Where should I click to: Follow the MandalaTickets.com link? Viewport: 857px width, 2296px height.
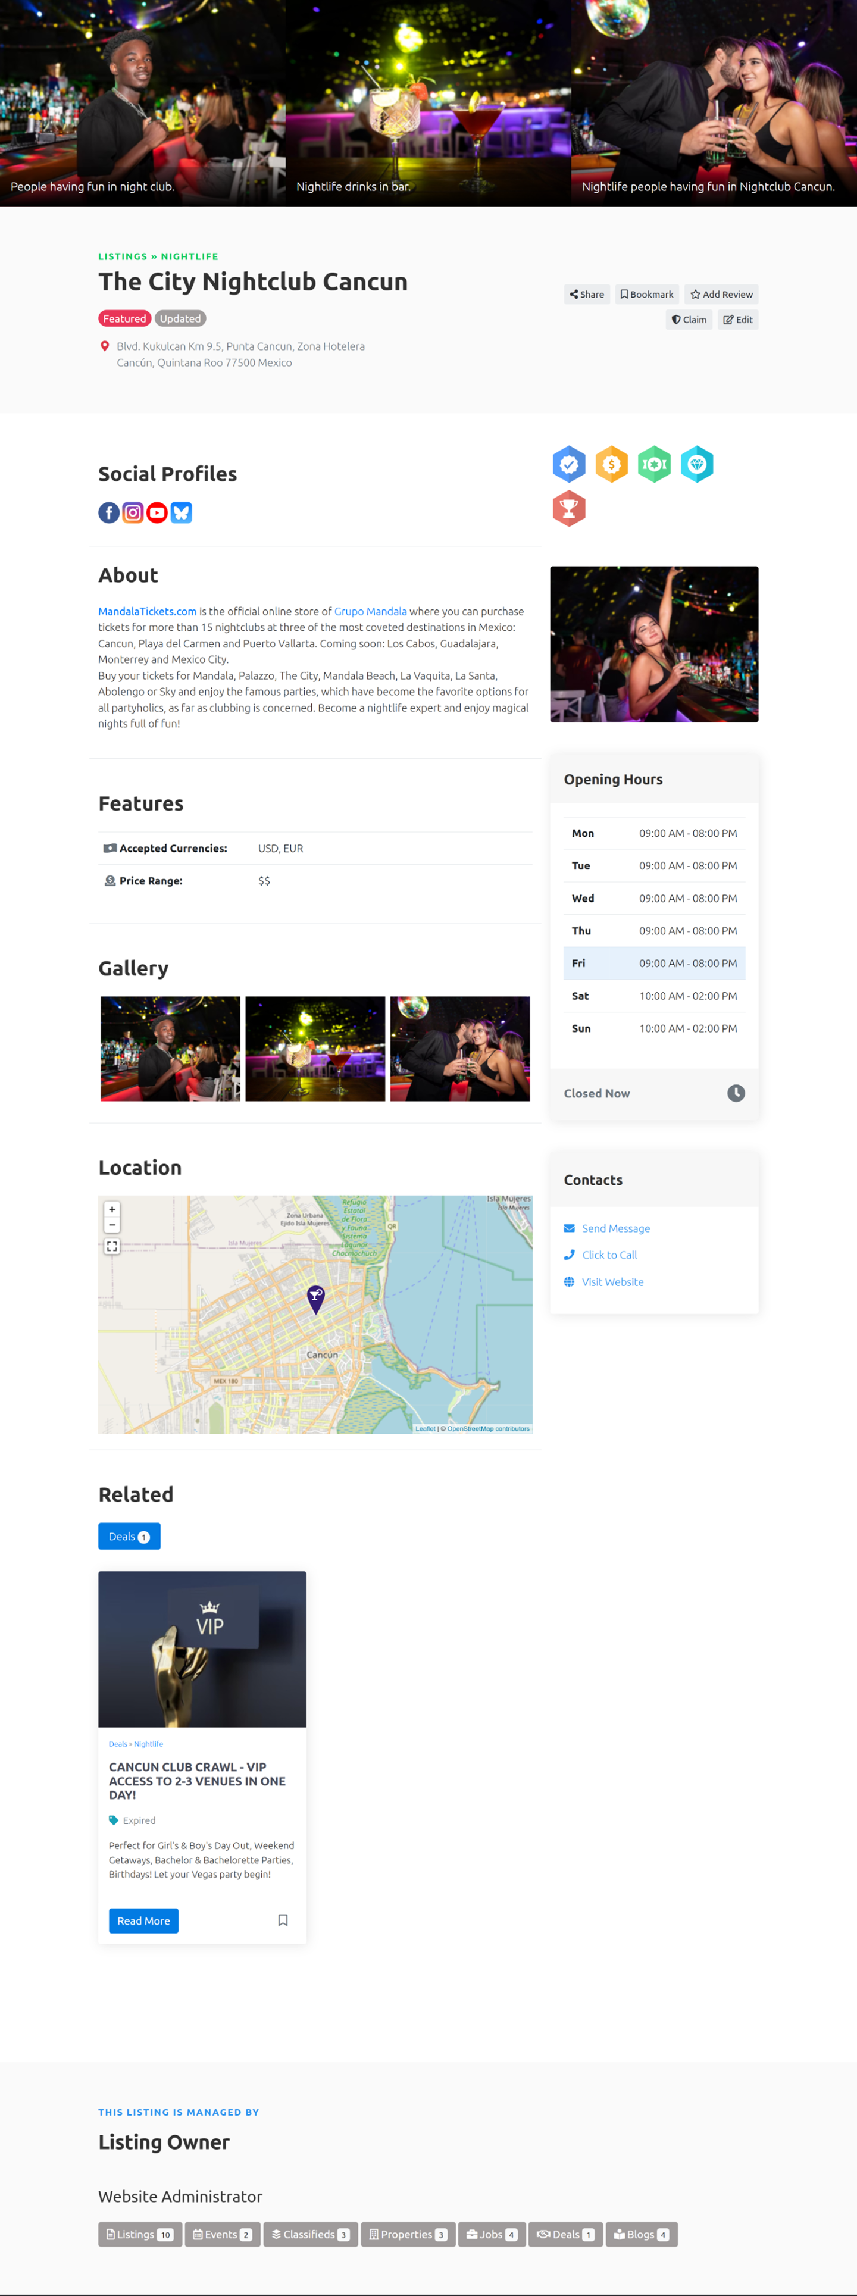147,611
